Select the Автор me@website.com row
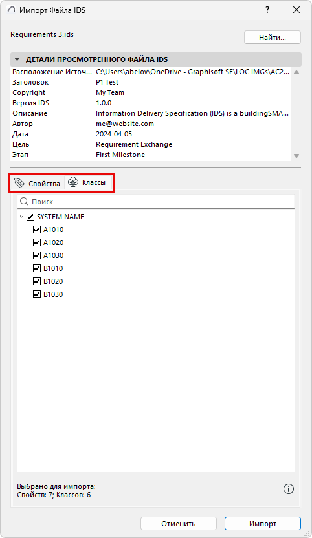This screenshot has height=538, width=312. 151,124
